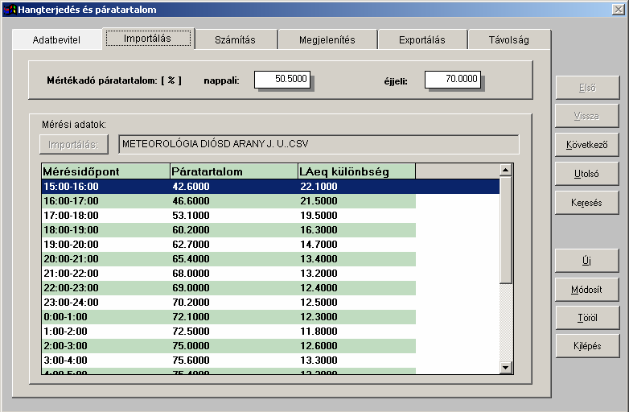Image resolution: width=629 pixels, height=412 pixels.
Task: Click the humidity value 46.6000
Action: tap(191, 201)
